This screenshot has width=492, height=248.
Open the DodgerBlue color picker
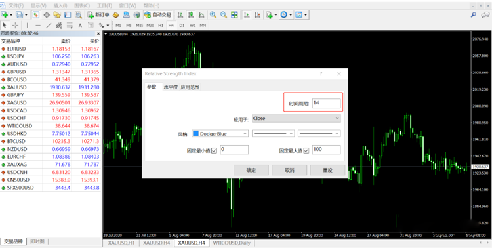click(x=220, y=133)
